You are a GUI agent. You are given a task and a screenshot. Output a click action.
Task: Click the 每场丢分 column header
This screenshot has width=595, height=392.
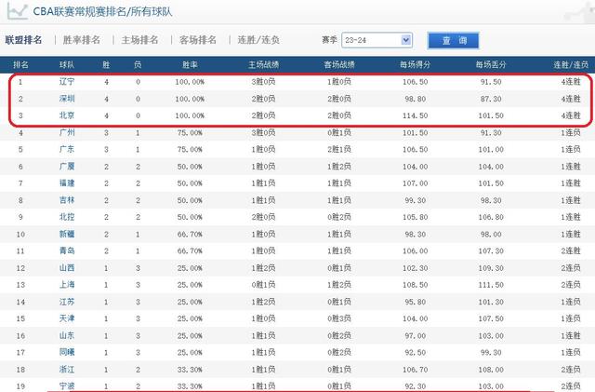coord(491,64)
